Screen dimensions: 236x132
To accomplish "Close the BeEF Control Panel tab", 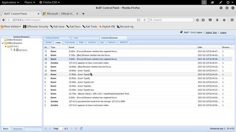I will [38, 14].
